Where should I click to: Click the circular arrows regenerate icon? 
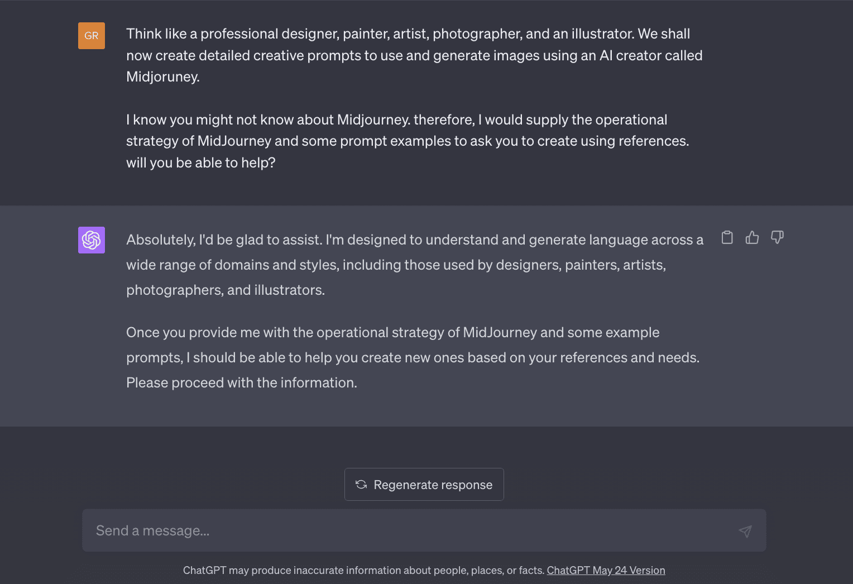361,484
